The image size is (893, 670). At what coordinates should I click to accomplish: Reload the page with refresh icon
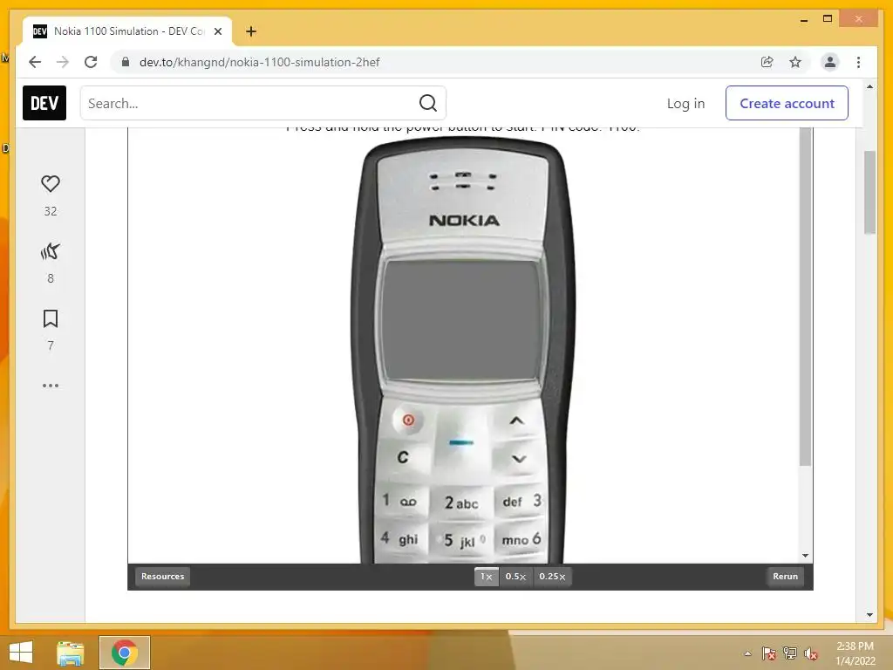[91, 62]
